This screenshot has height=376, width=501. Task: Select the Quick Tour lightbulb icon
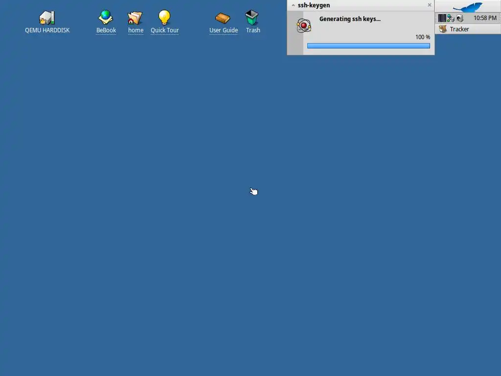164,17
